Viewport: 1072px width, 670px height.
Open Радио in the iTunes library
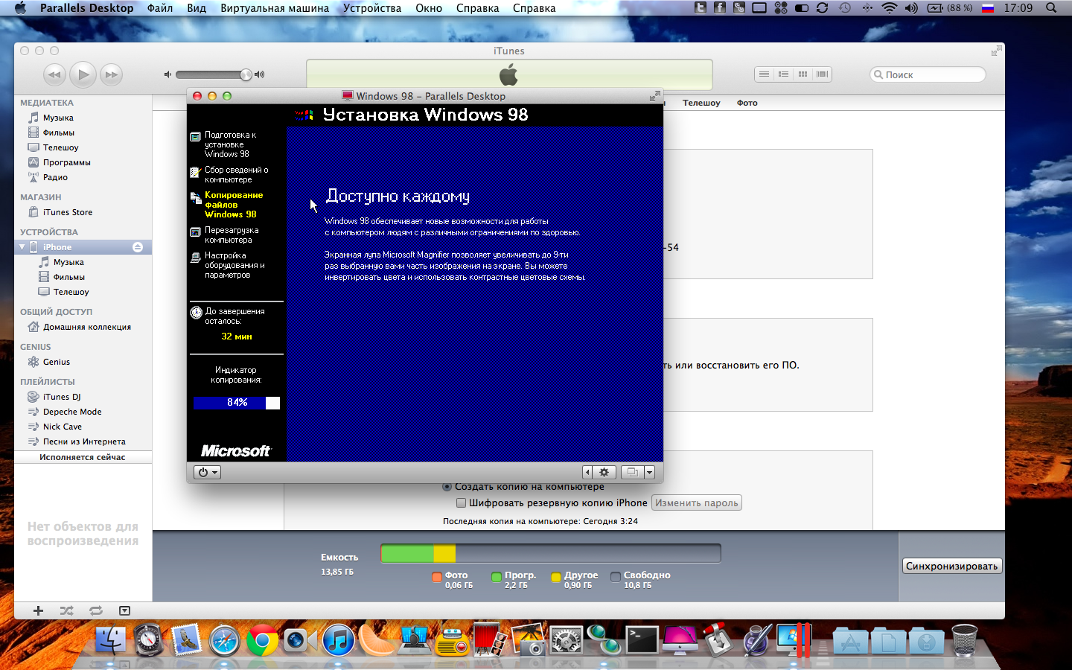55,177
